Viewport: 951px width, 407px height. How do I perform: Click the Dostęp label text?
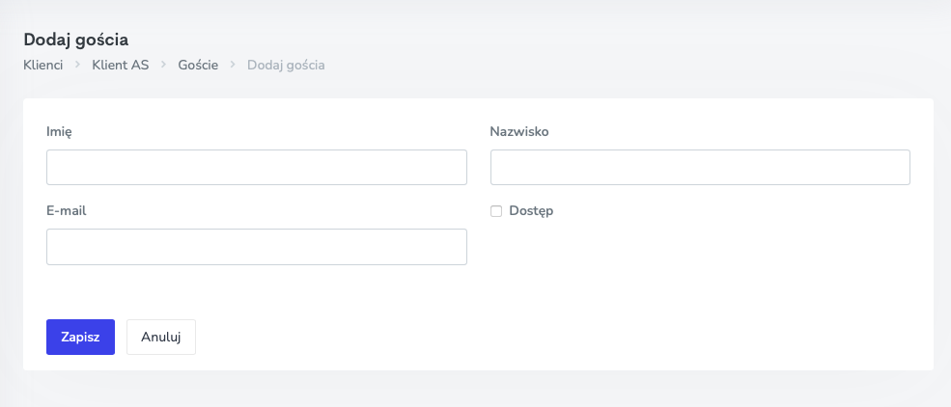531,211
